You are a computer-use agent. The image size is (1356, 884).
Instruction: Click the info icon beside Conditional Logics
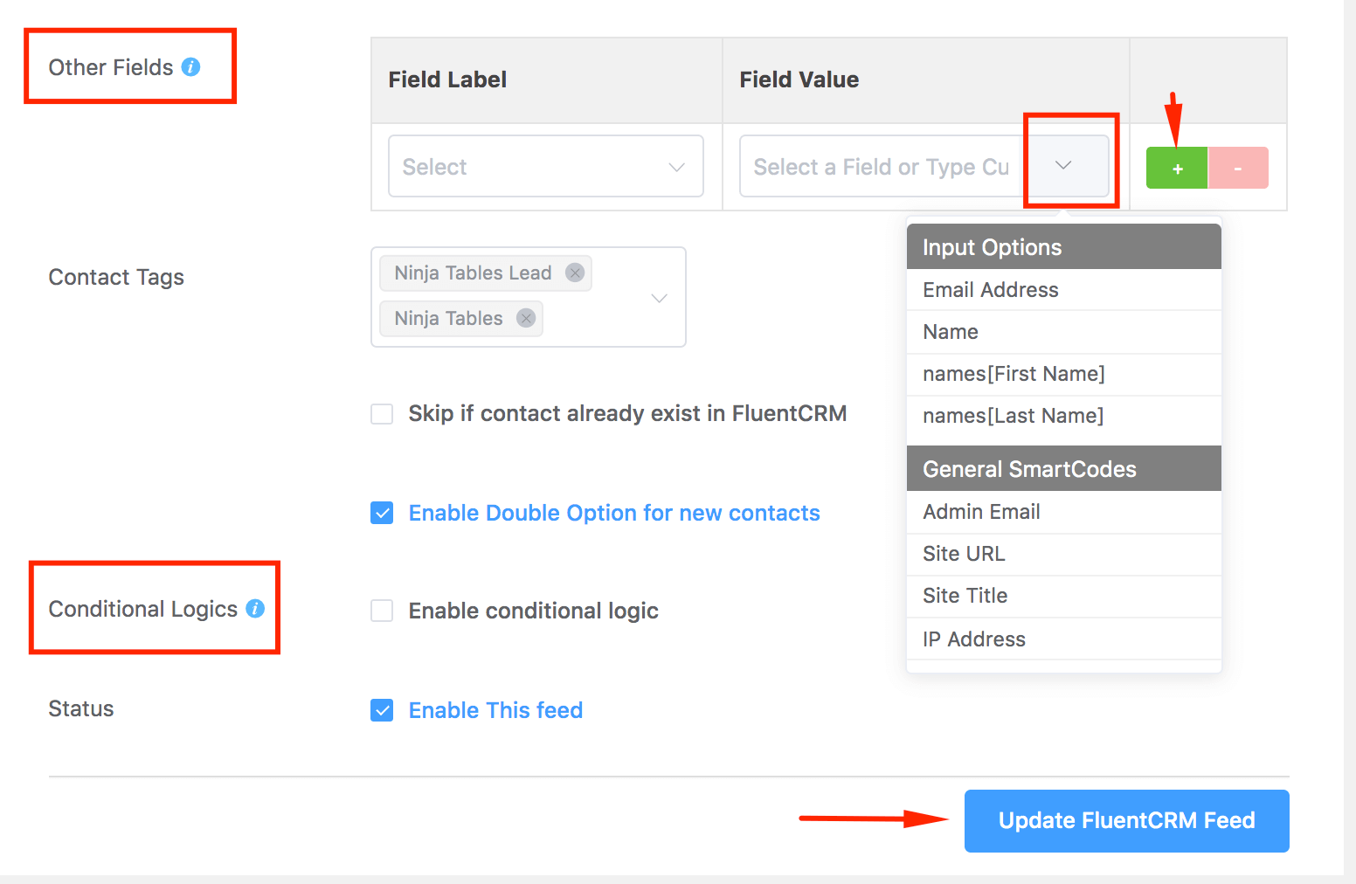(254, 609)
